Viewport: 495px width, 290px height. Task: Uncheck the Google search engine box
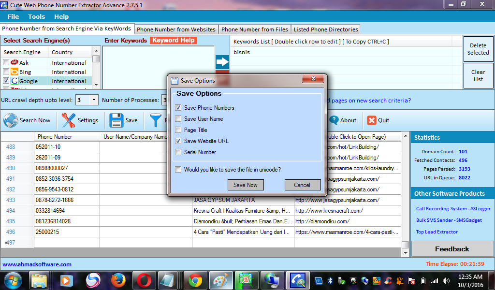point(6,81)
